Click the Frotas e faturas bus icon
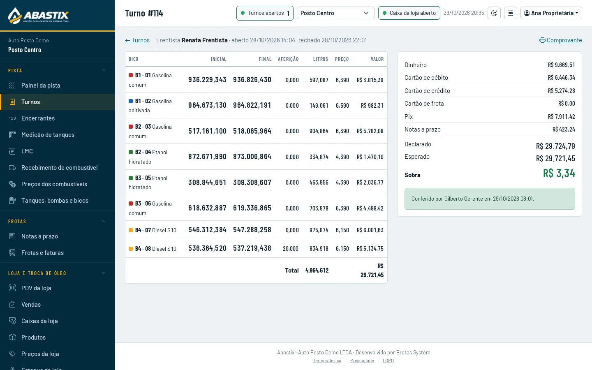 pos(12,253)
